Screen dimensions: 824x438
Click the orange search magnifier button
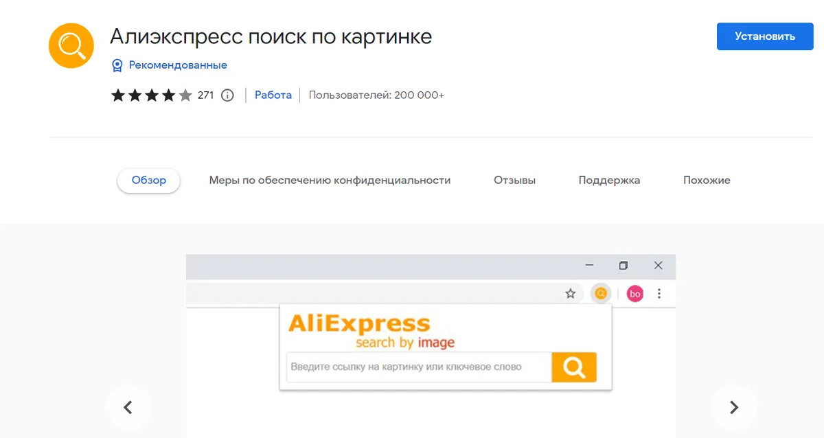pyautogui.click(x=574, y=367)
